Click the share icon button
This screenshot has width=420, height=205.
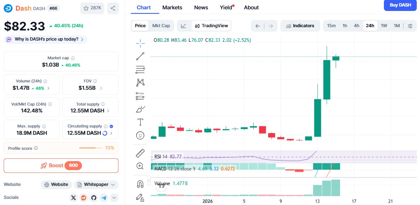point(113,8)
